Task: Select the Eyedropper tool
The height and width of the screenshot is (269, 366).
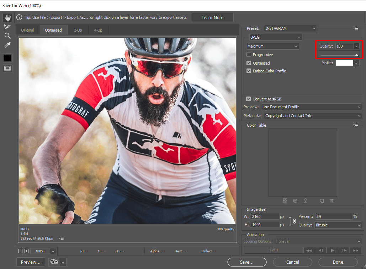Action: [x=7, y=45]
